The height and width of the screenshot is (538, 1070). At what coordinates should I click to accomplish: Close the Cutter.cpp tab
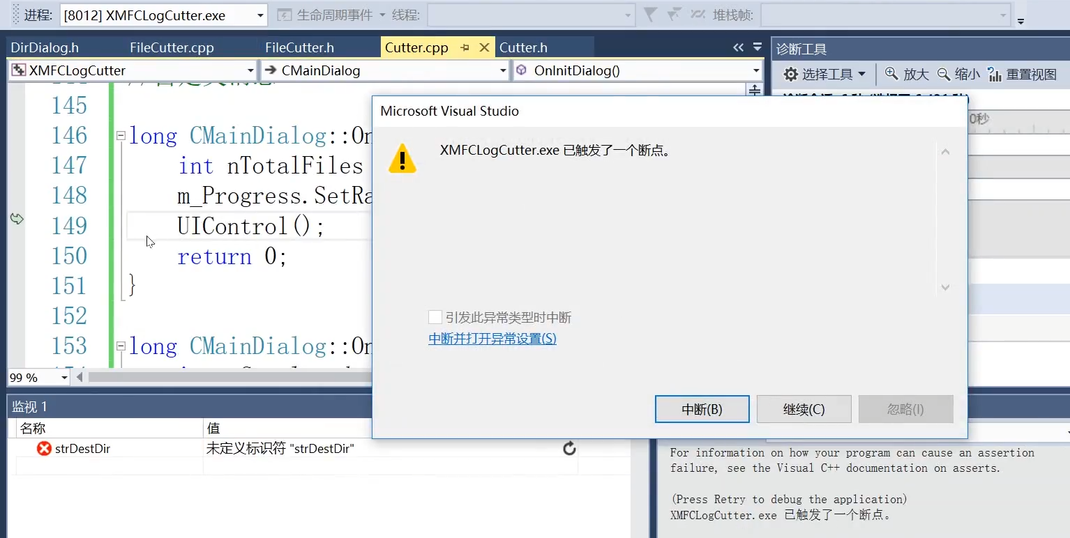click(x=483, y=47)
